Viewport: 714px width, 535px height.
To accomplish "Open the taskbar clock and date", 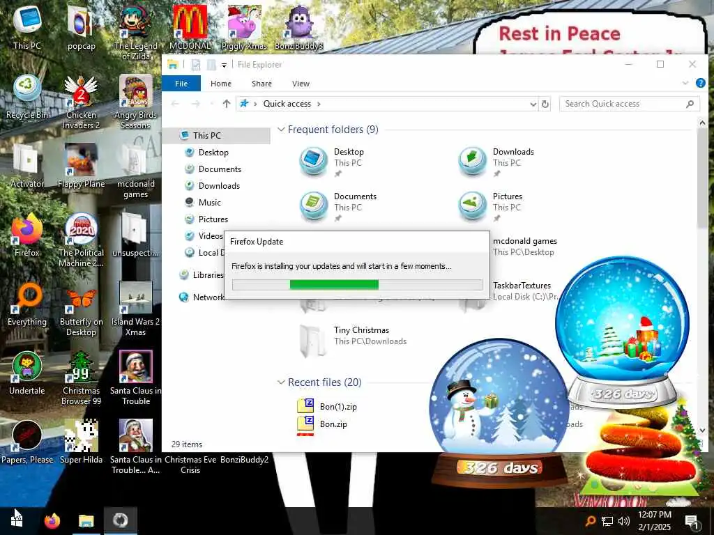I will (654, 521).
